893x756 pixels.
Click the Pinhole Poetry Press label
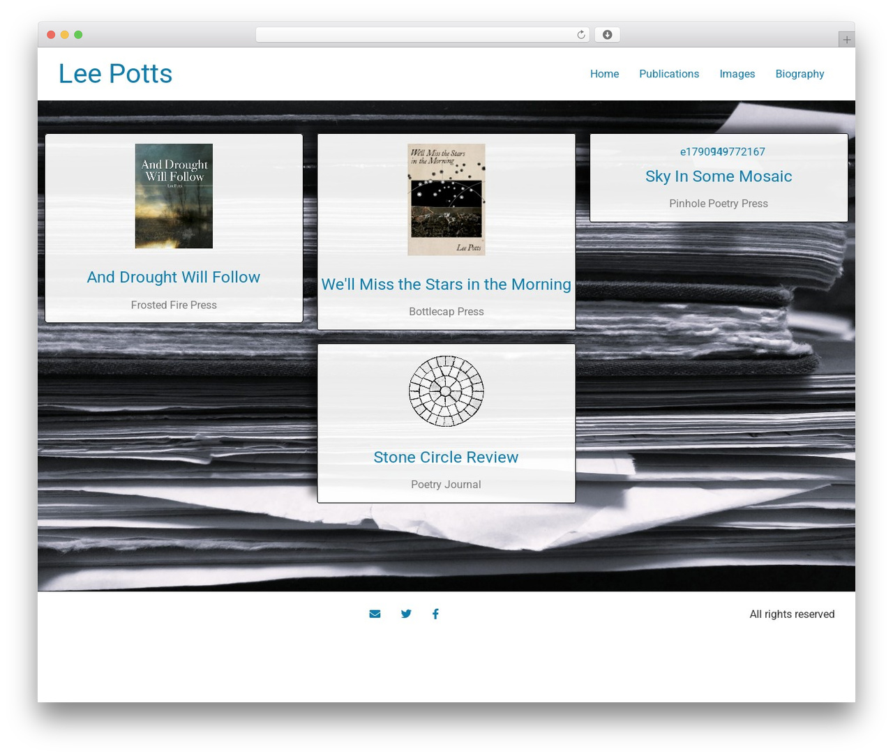pos(719,204)
